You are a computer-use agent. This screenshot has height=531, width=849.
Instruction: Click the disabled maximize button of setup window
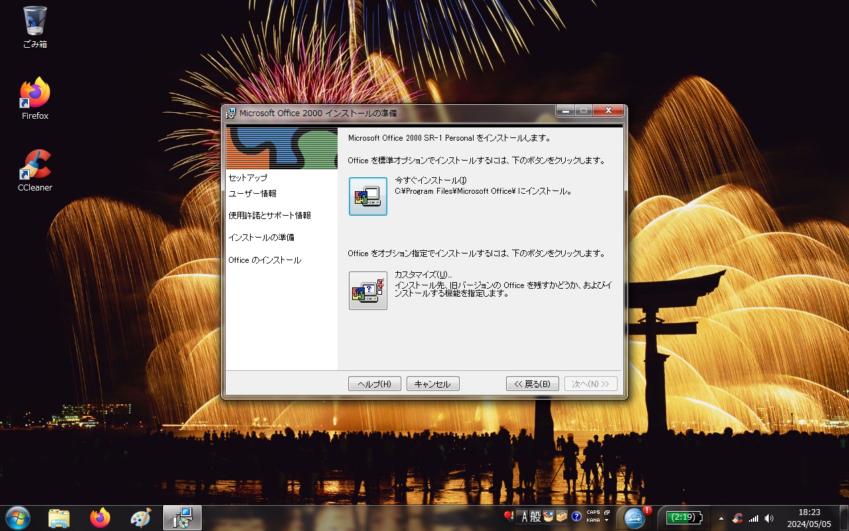tap(584, 111)
